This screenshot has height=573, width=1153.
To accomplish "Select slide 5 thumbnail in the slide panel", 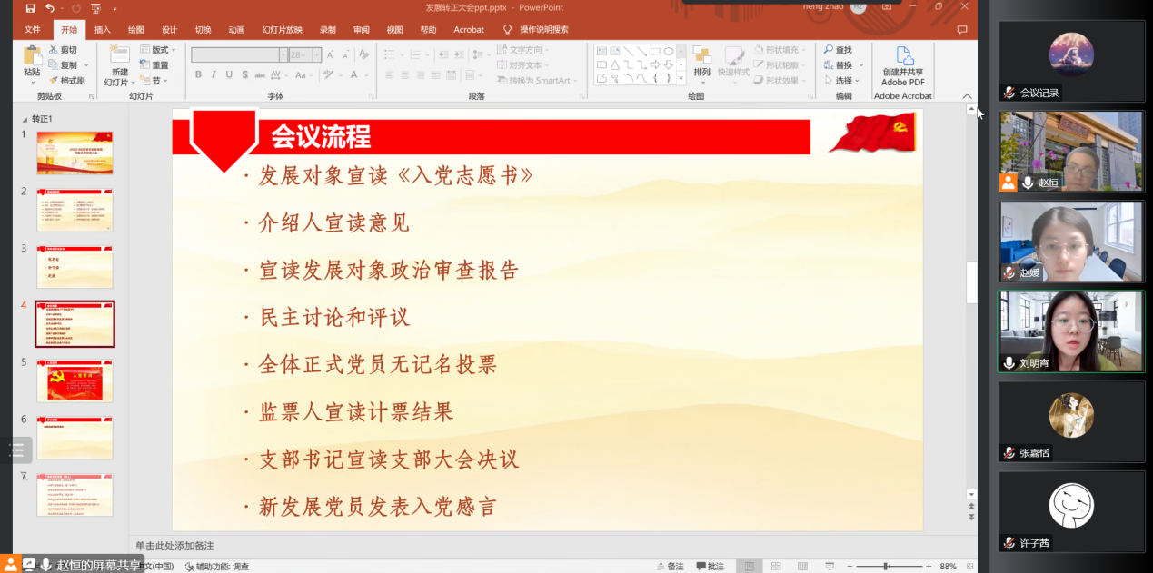I will (x=75, y=380).
